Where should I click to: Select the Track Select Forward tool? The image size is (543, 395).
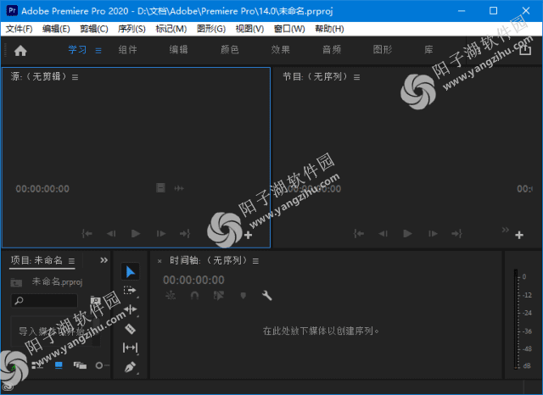coord(130,291)
